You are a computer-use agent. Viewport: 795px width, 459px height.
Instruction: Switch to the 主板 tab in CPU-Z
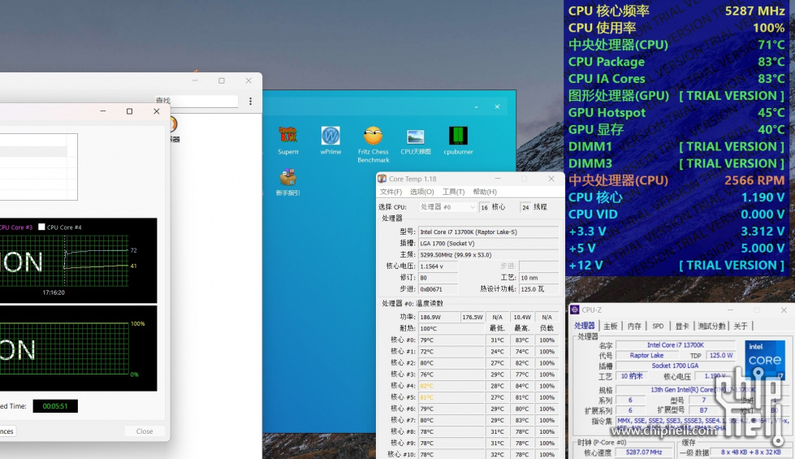pyautogui.click(x=611, y=326)
